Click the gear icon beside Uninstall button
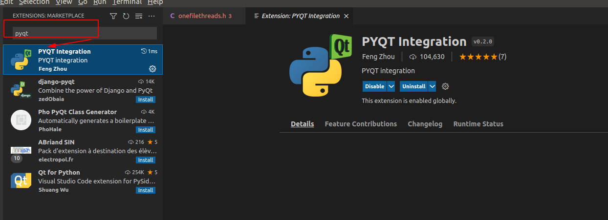The image size is (608, 220). pyautogui.click(x=445, y=86)
